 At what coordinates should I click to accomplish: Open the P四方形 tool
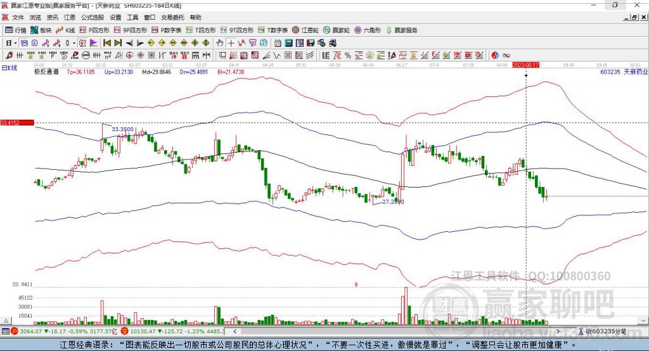click(x=94, y=30)
